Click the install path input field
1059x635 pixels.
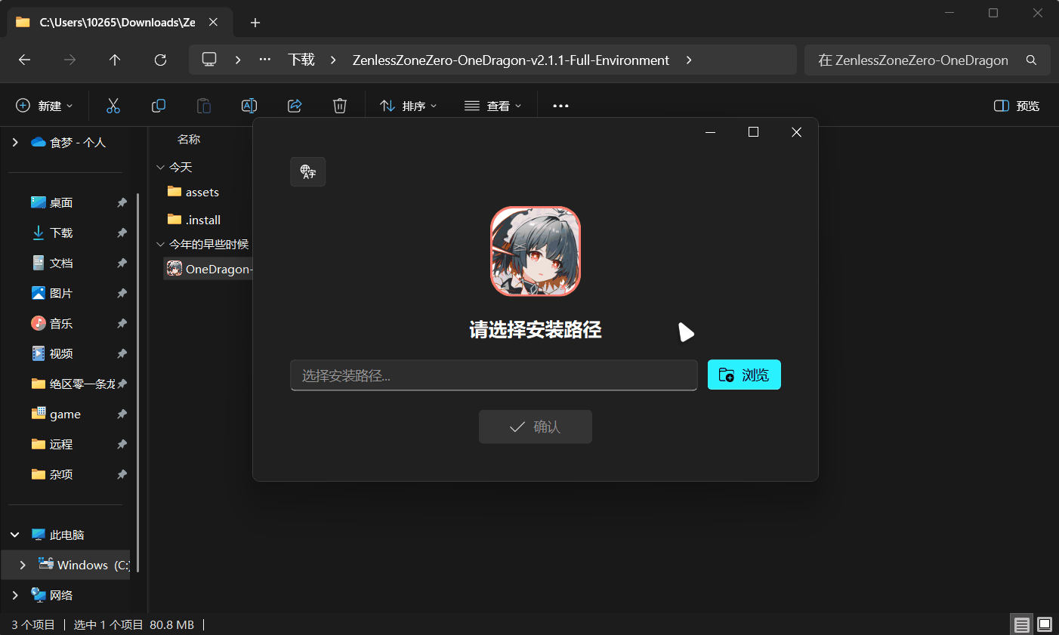(494, 375)
